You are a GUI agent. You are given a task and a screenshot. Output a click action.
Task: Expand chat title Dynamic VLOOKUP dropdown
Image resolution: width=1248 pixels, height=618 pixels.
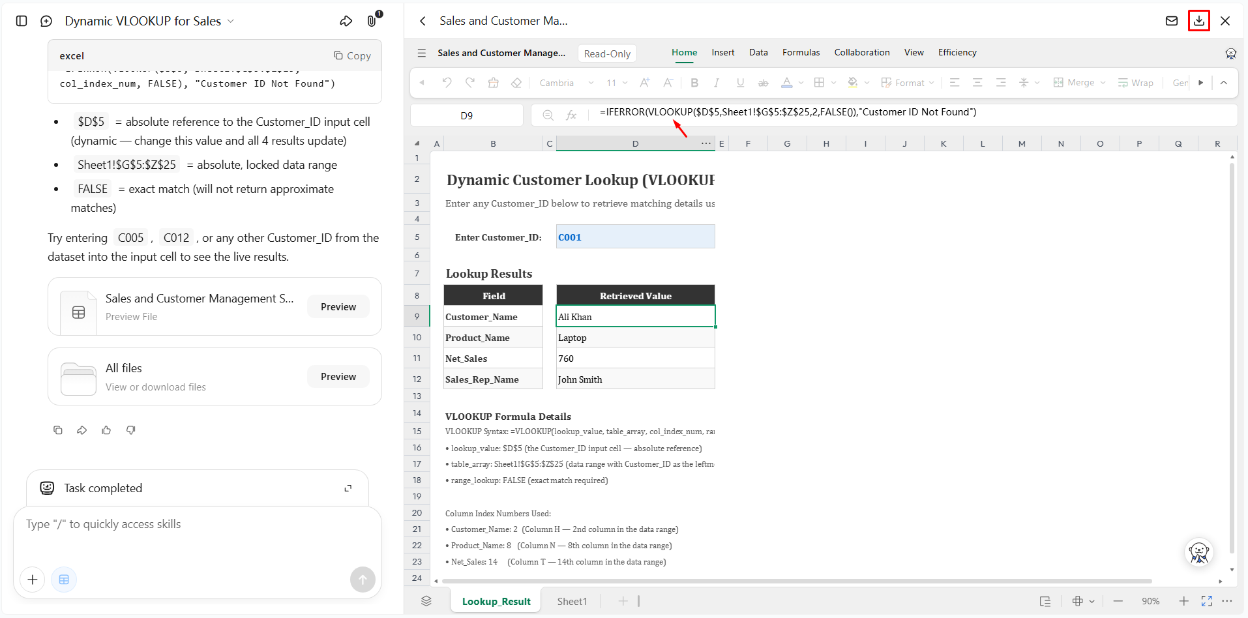coord(230,21)
